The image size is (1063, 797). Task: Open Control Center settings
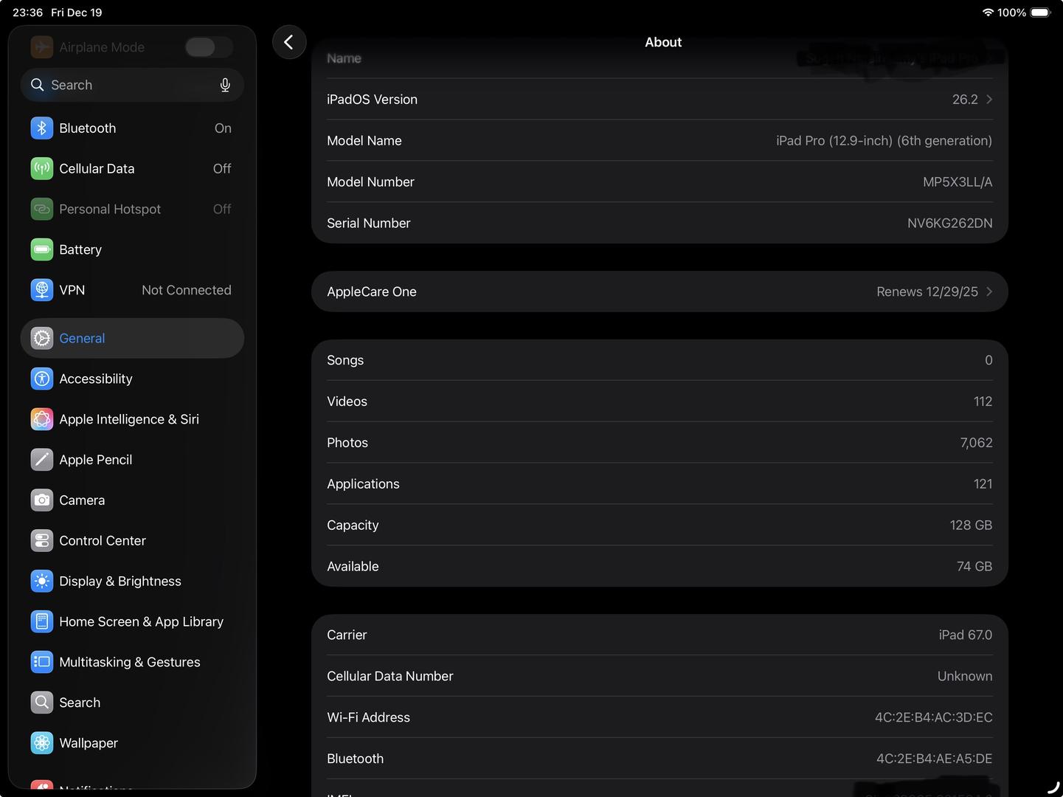click(103, 541)
